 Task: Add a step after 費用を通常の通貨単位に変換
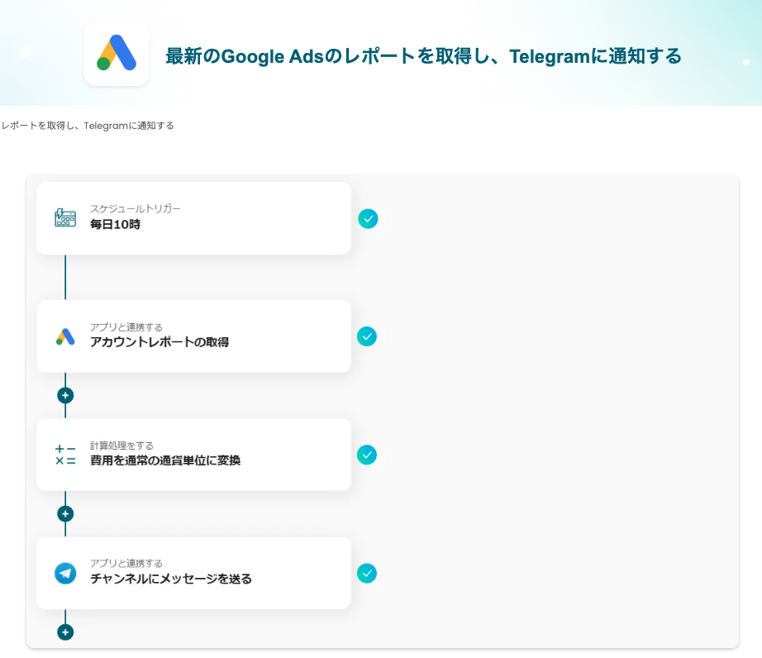65,513
